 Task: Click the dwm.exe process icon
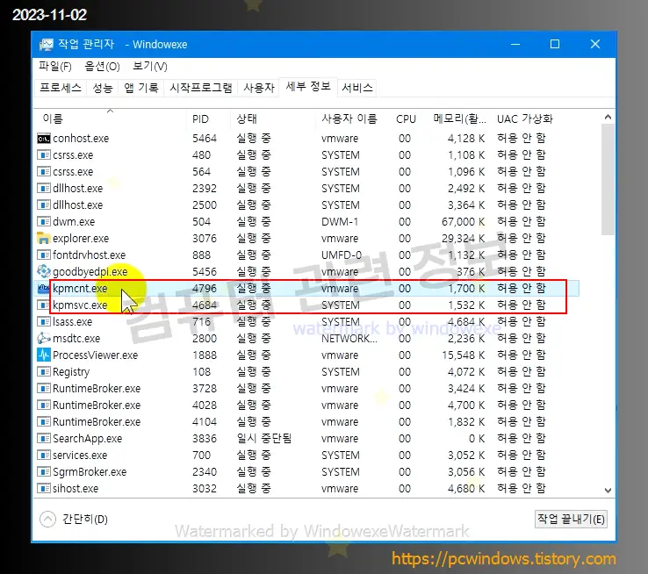43,222
